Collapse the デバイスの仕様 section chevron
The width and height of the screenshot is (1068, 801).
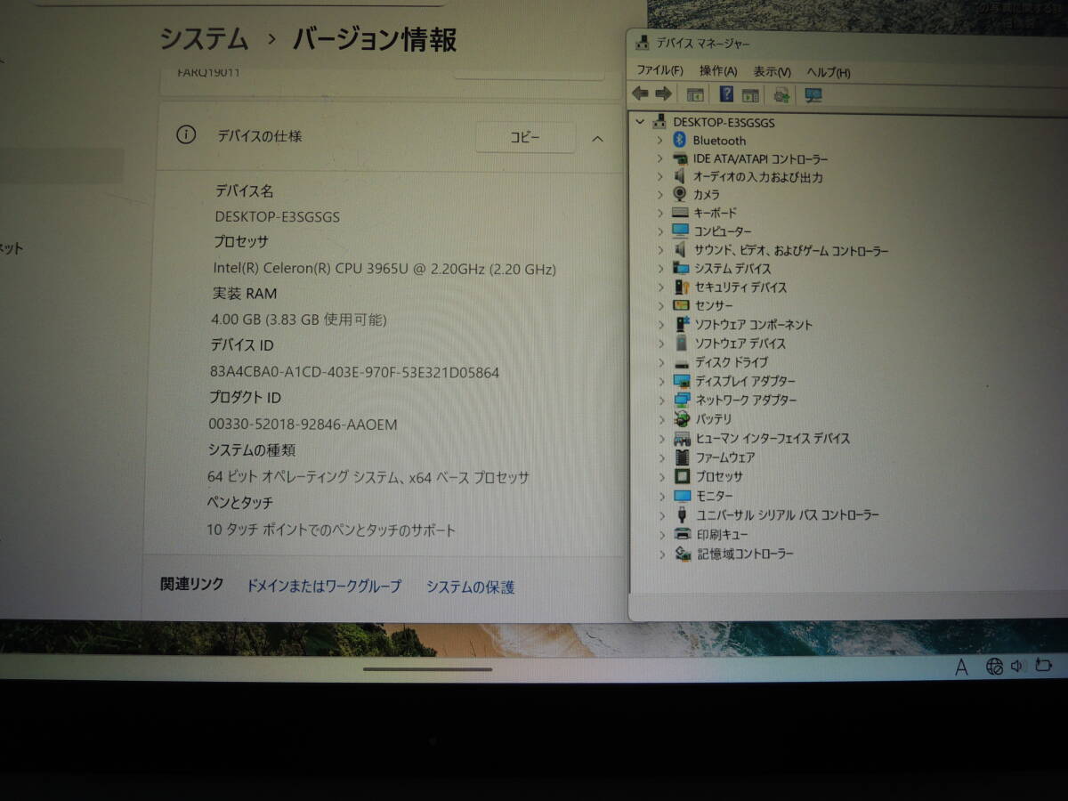pos(597,138)
